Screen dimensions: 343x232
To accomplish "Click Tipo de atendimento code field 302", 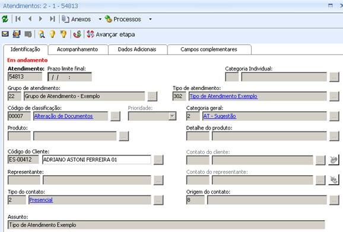I will pyautogui.click(x=179, y=96).
